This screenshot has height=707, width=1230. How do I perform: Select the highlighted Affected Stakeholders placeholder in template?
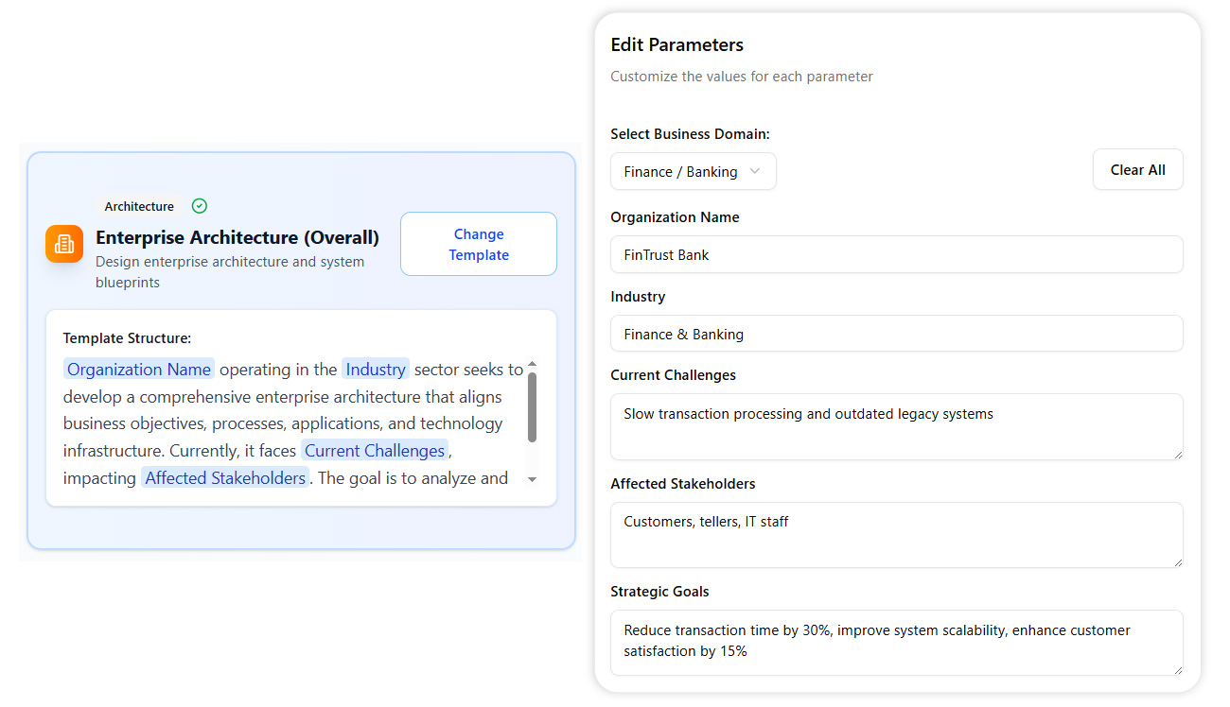tap(225, 478)
